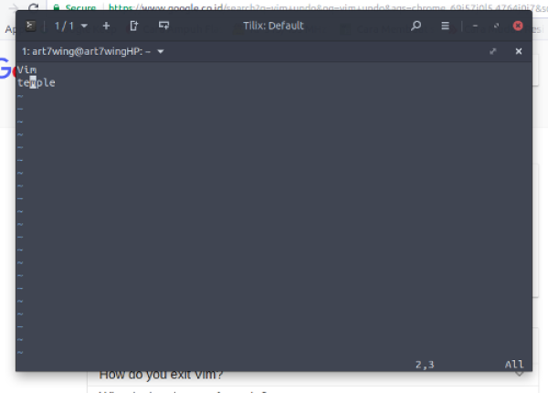This screenshot has height=393, width=548.
Task: Restore the Tilix window size
Action: 496,26
